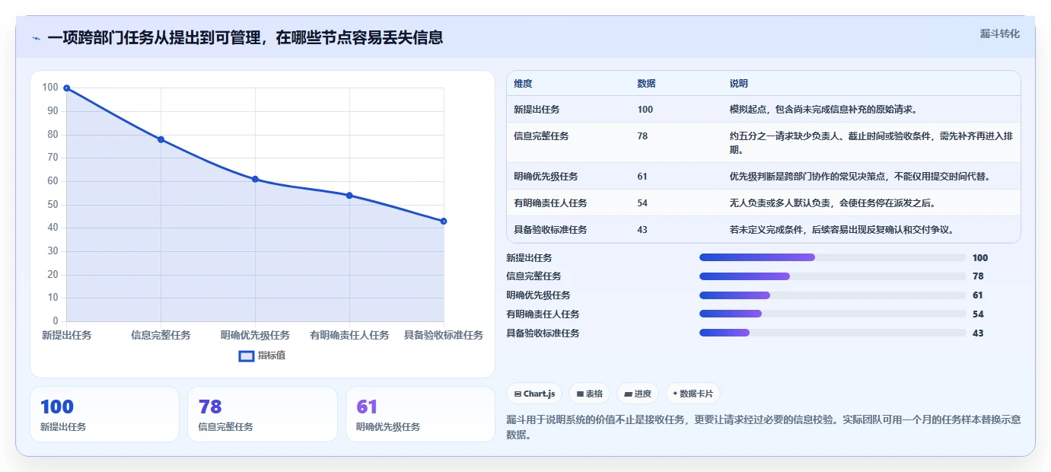This screenshot has height=472, width=1051.
Task: Click the 具备验收标准任务 progress bar
Action: tap(833, 333)
